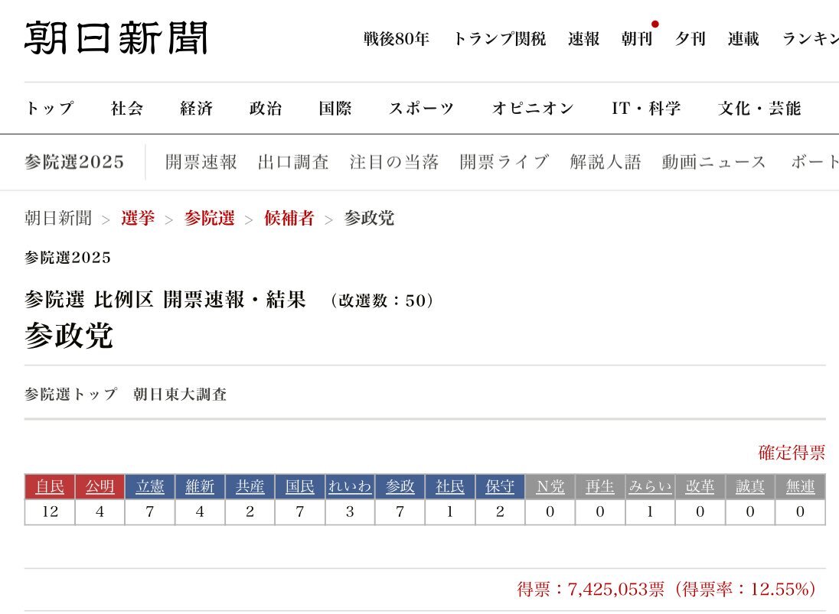Open the れいわ party column header
Image resolution: width=839 pixels, height=614 pixels.
tap(350, 486)
